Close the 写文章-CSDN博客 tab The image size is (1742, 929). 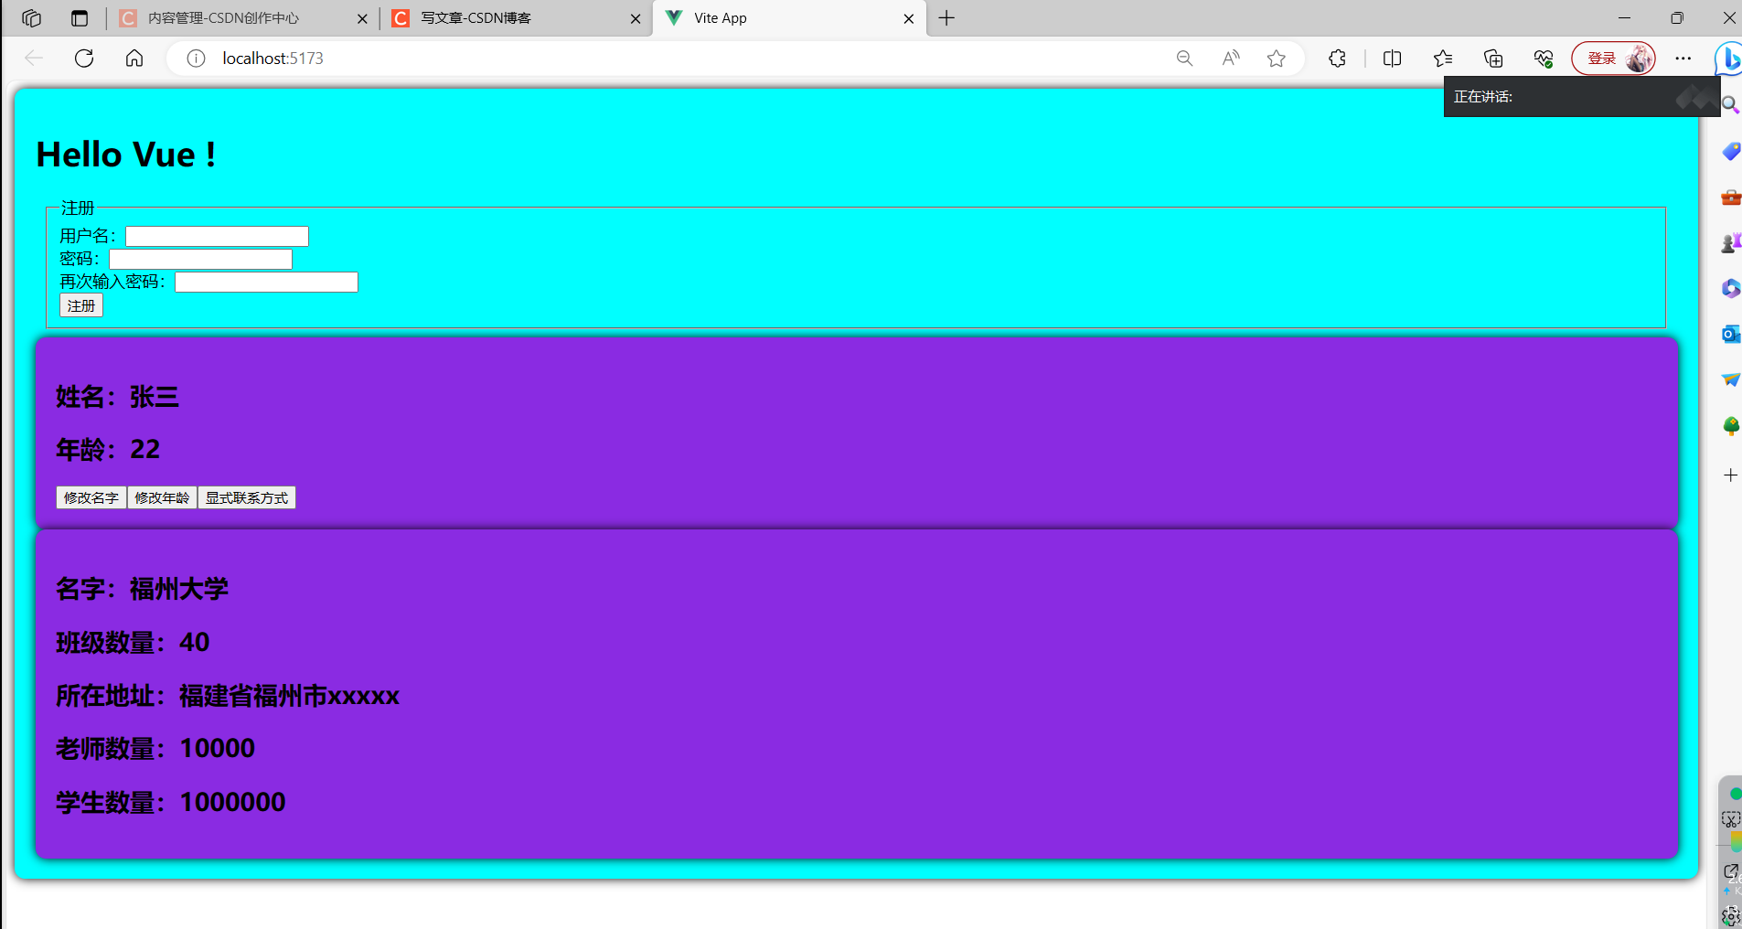coord(636,18)
